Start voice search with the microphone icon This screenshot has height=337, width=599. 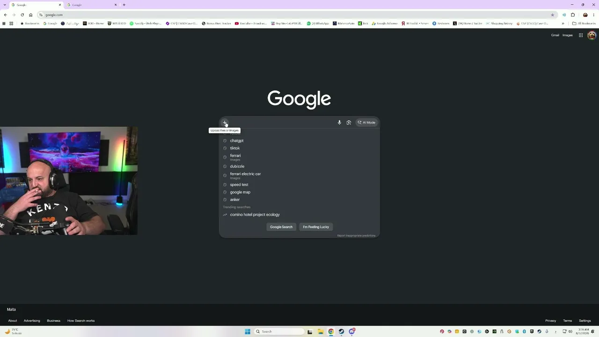point(339,123)
